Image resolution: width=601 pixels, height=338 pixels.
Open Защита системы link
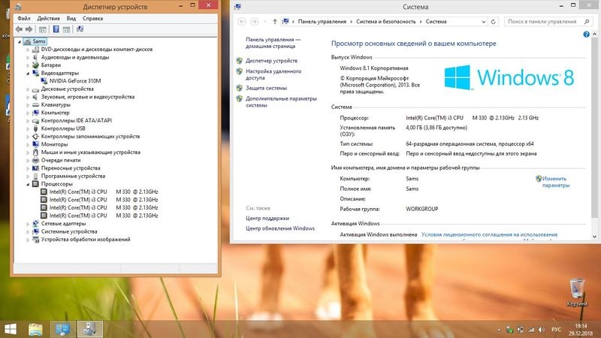266,88
